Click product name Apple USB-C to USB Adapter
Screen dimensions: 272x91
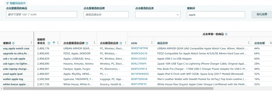point(175,59)
